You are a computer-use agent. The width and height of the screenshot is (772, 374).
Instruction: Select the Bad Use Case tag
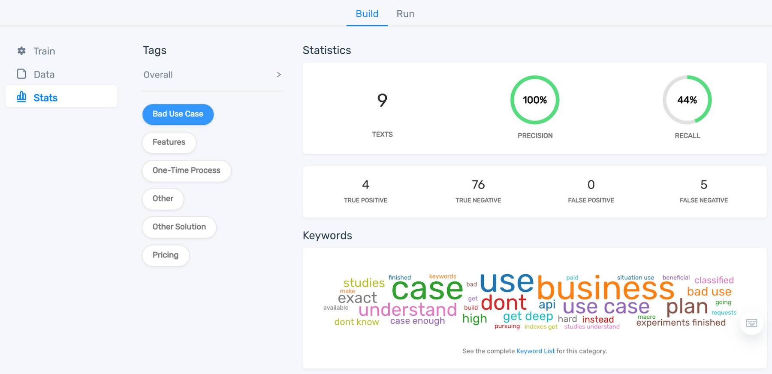click(x=178, y=114)
